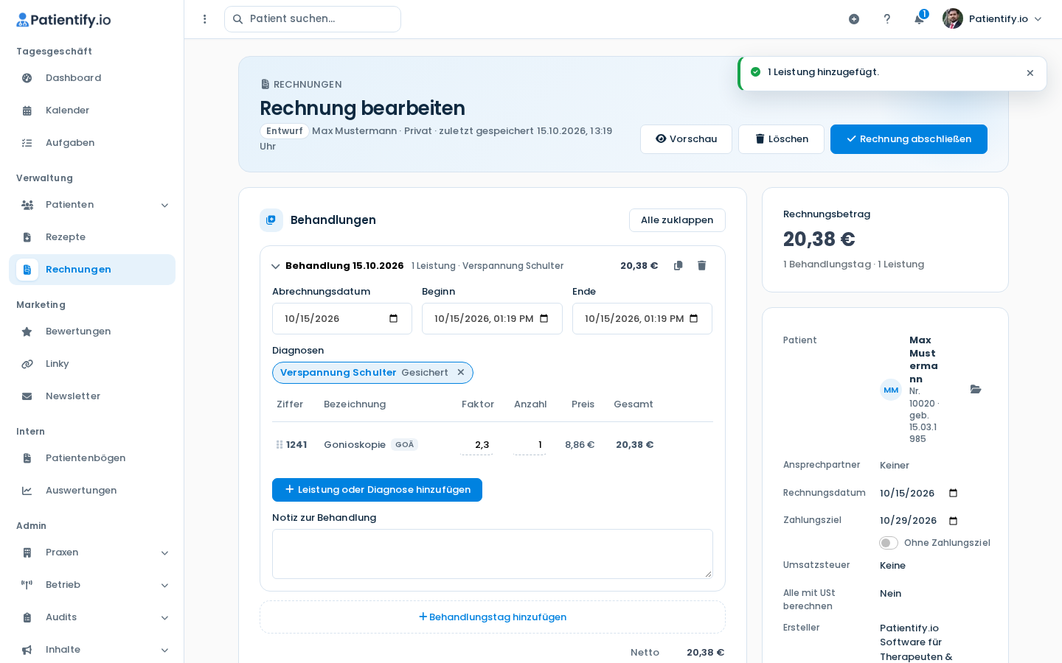
Task: Open the Patientify.io account dropdown
Action: coord(993,19)
